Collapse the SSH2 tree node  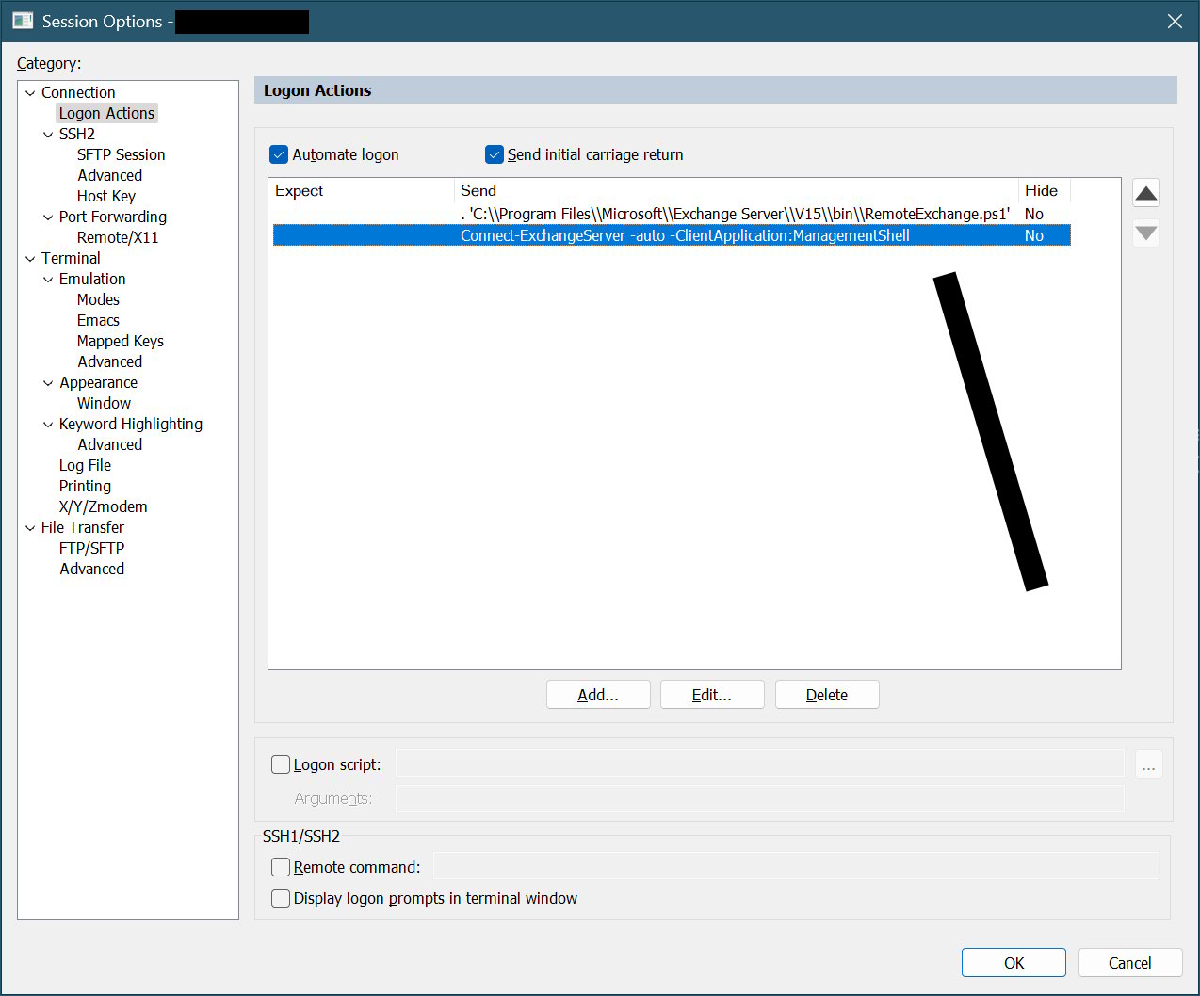point(48,135)
